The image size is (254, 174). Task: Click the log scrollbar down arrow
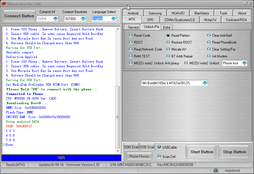pyautogui.click(x=118, y=151)
